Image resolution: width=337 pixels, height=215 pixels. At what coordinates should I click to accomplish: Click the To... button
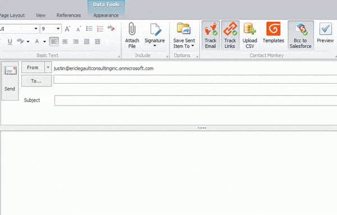coord(37,81)
